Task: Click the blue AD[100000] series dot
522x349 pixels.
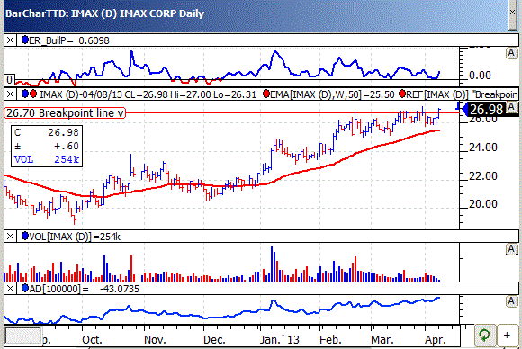Action: pyautogui.click(x=25, y=288)
